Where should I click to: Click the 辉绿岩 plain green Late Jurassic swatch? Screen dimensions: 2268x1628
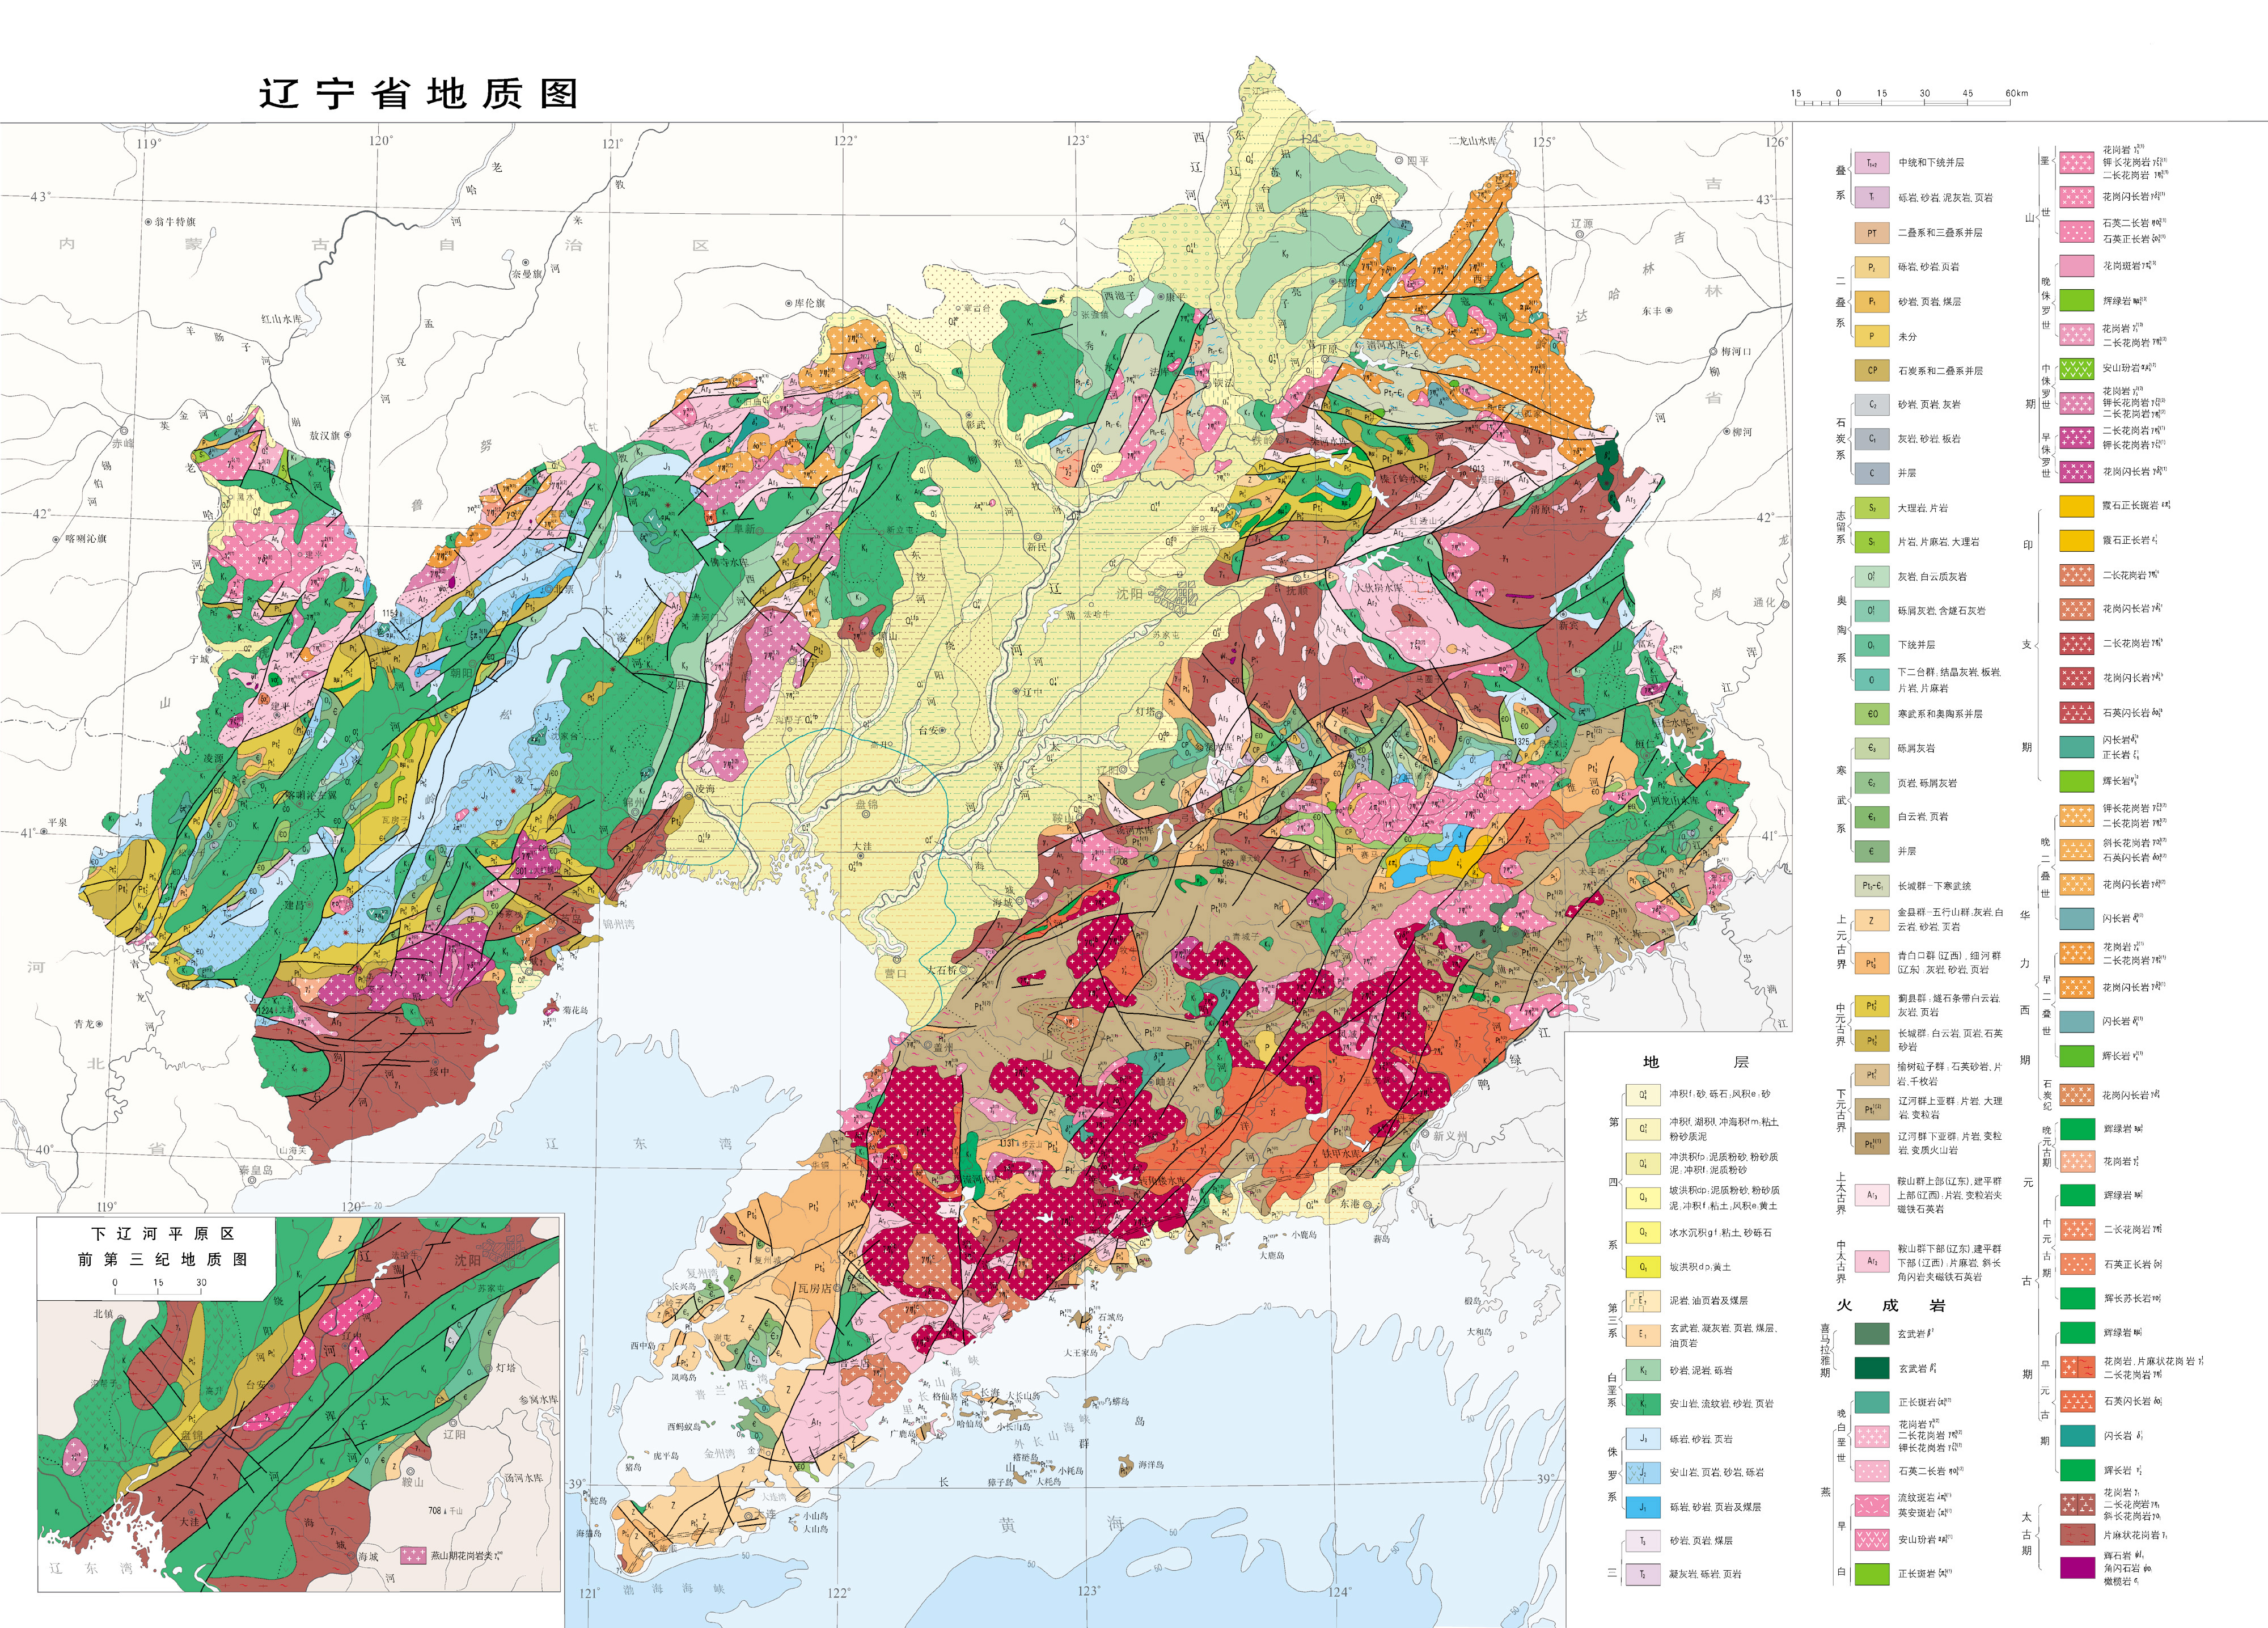(x=2076, y=300)
